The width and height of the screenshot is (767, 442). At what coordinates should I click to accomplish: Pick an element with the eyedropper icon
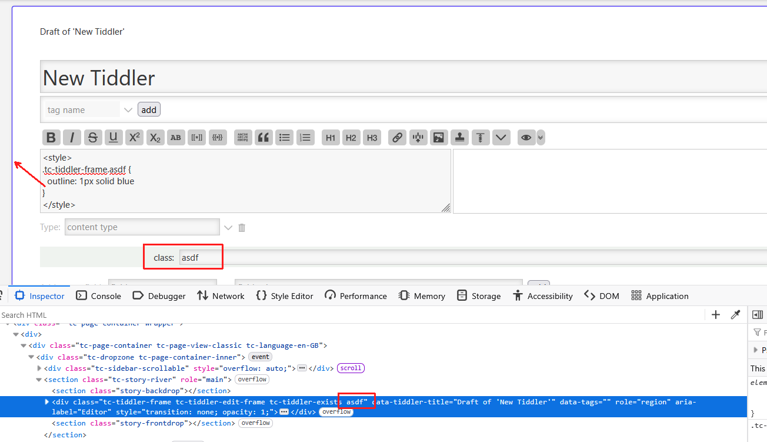click(735, 315)
